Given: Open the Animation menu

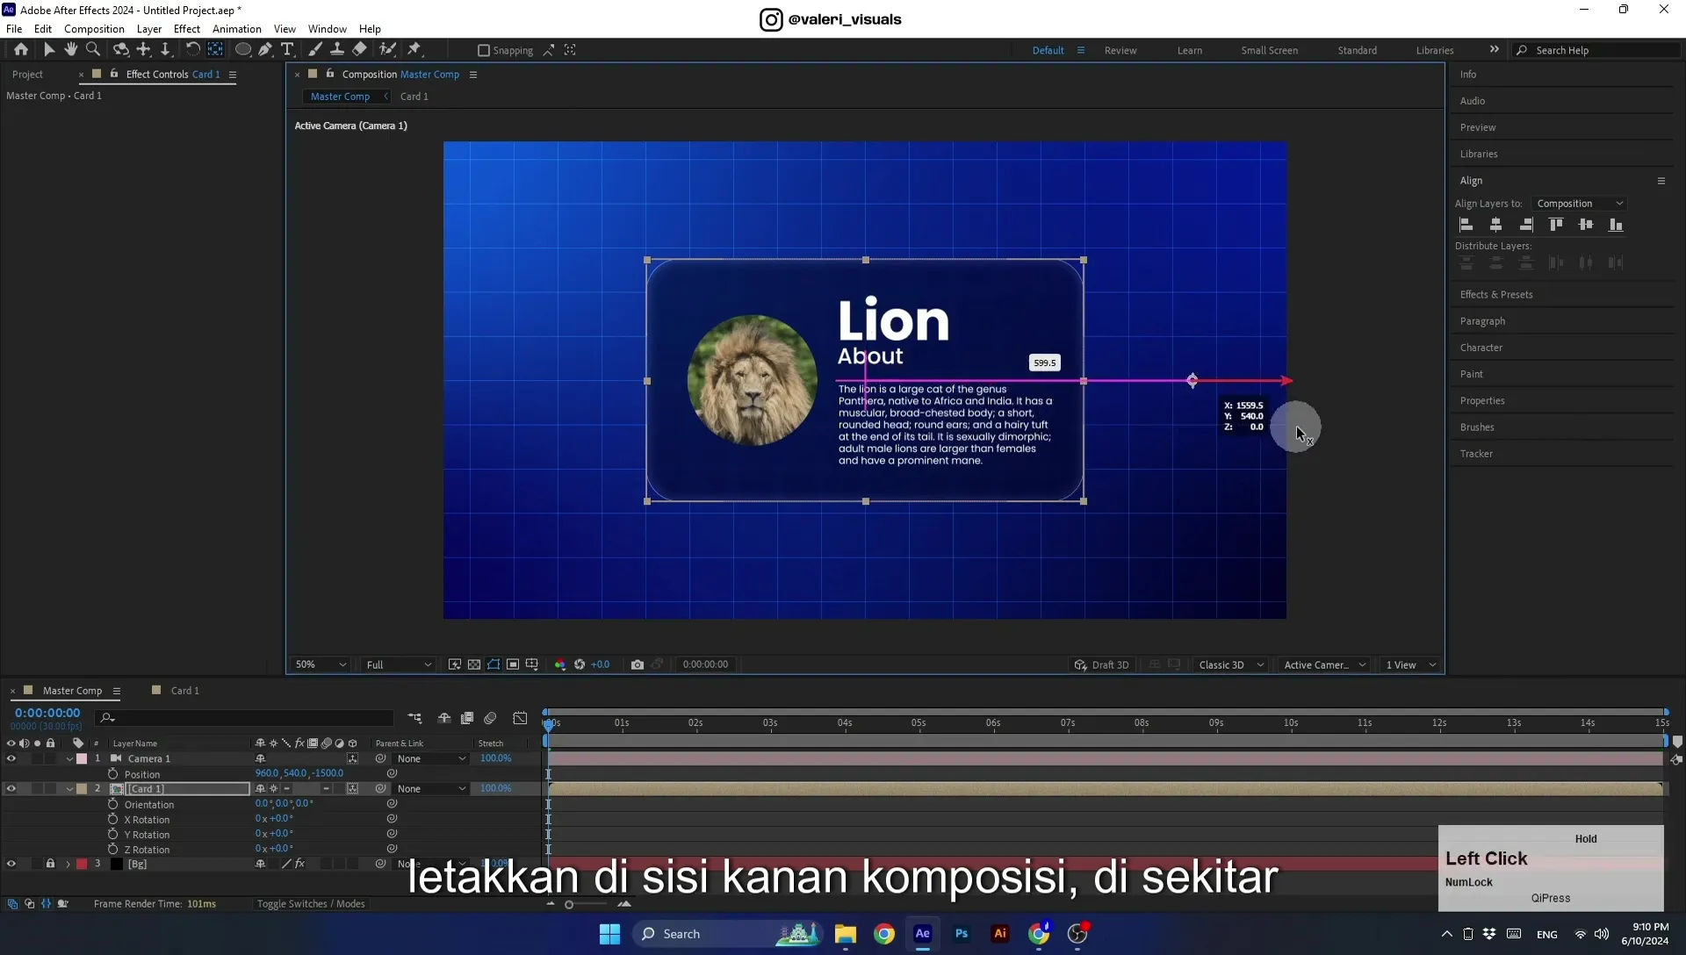Looking at the screenshot, I should (x=237, y=29).
